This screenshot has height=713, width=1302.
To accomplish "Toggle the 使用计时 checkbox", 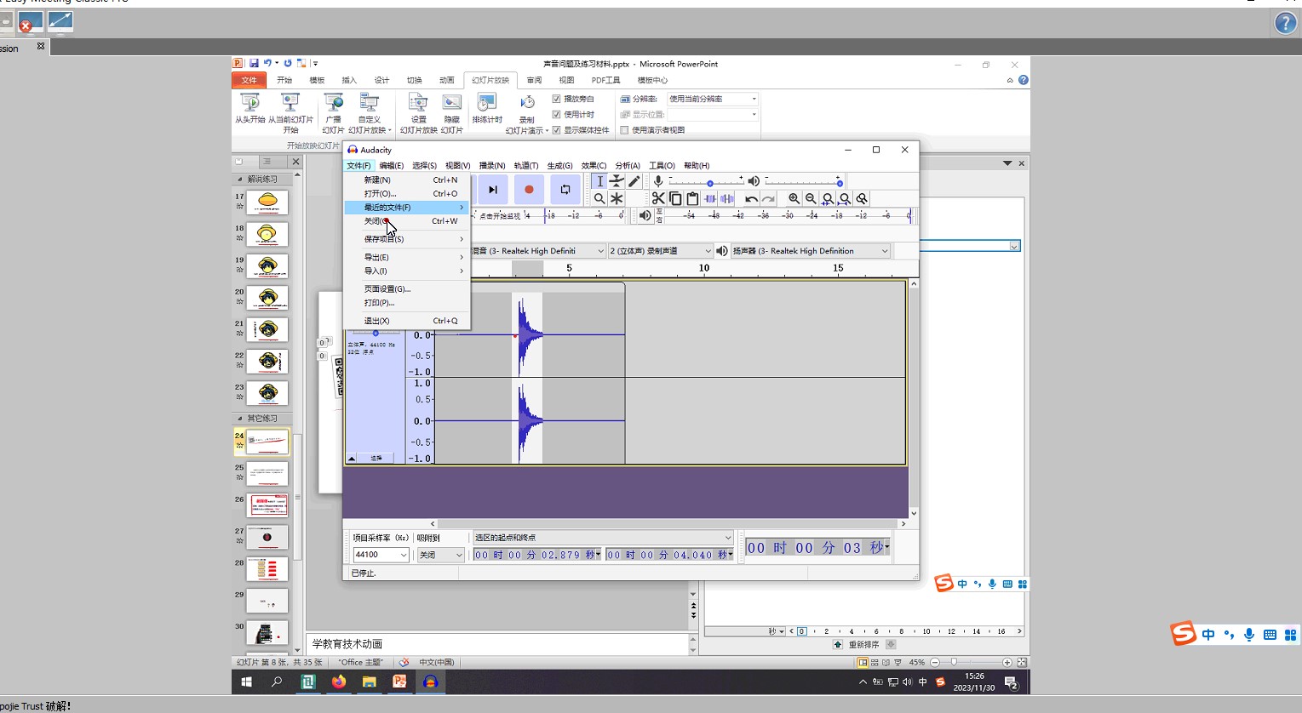I will click(556, 114).
